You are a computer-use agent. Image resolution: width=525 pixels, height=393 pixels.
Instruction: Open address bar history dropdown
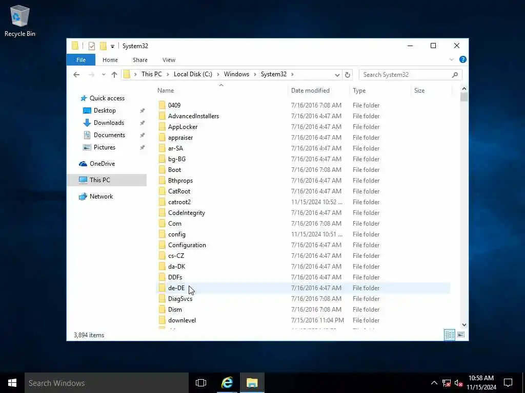point(337,75)
